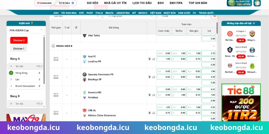
Task: Switch to the Livescore tab
Action: tap(45, 3)
